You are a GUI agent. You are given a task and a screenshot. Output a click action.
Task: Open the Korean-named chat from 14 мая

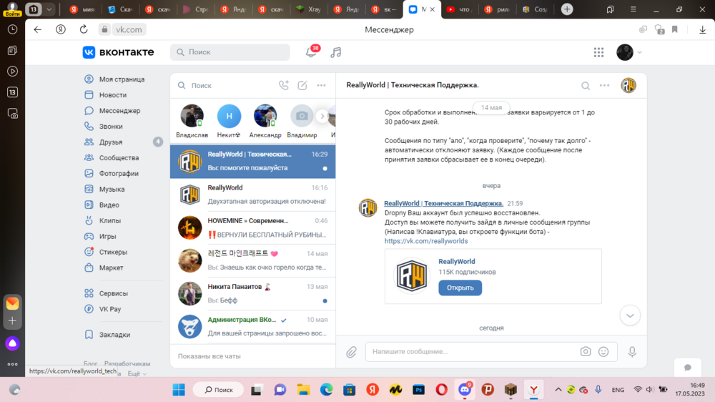tap(252, 260)
